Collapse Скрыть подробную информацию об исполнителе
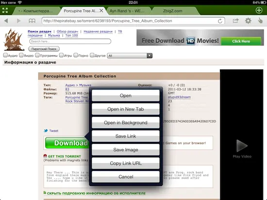 pos(96,193)
